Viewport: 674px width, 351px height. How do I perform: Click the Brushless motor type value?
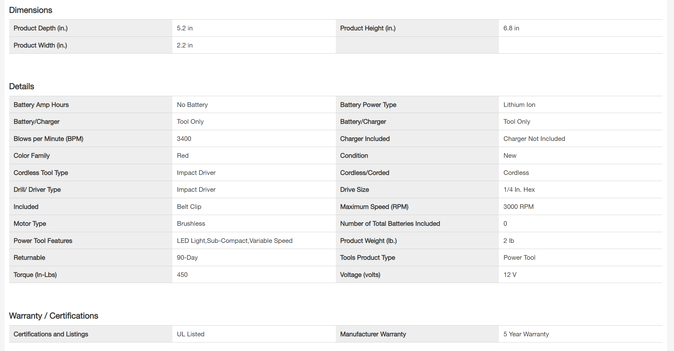tap(191, 224)
